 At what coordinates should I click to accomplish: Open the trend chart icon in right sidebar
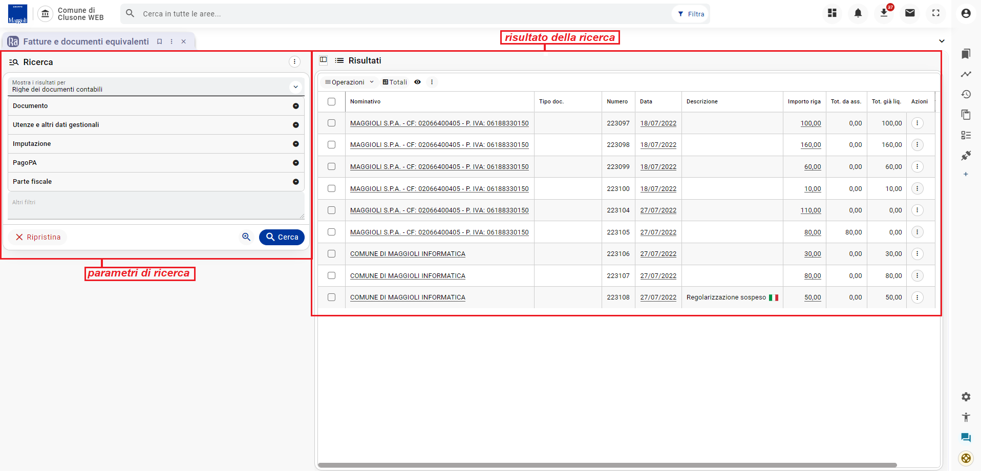point(966,74)
